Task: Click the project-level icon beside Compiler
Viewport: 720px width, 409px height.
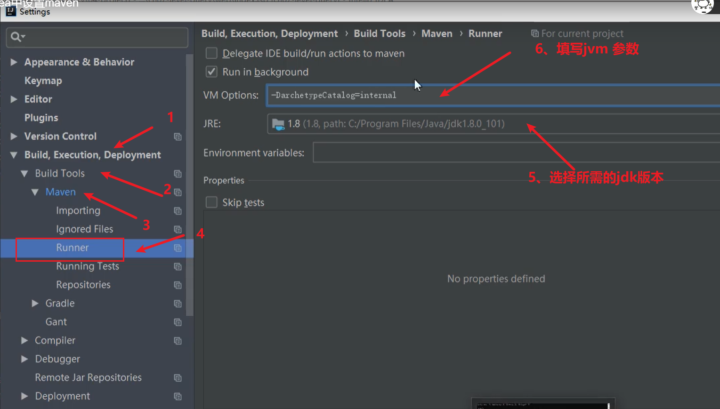Action: coord(178,341)
